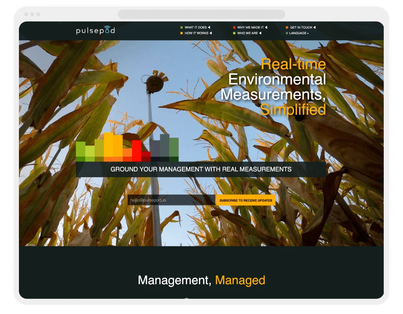
Task: Open the How It Works menu item
Action: (196, 33)
